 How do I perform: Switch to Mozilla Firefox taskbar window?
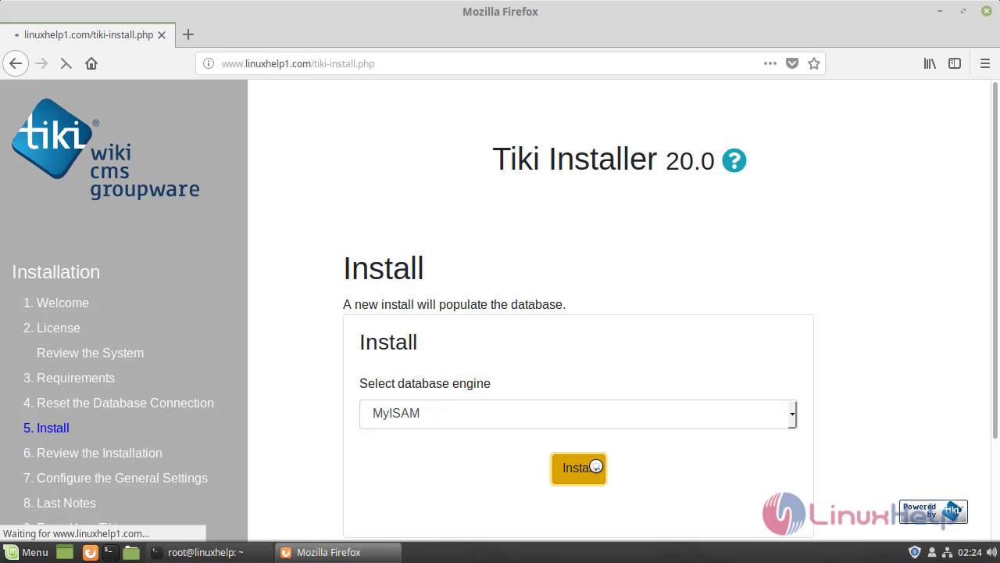coord(338,552)
